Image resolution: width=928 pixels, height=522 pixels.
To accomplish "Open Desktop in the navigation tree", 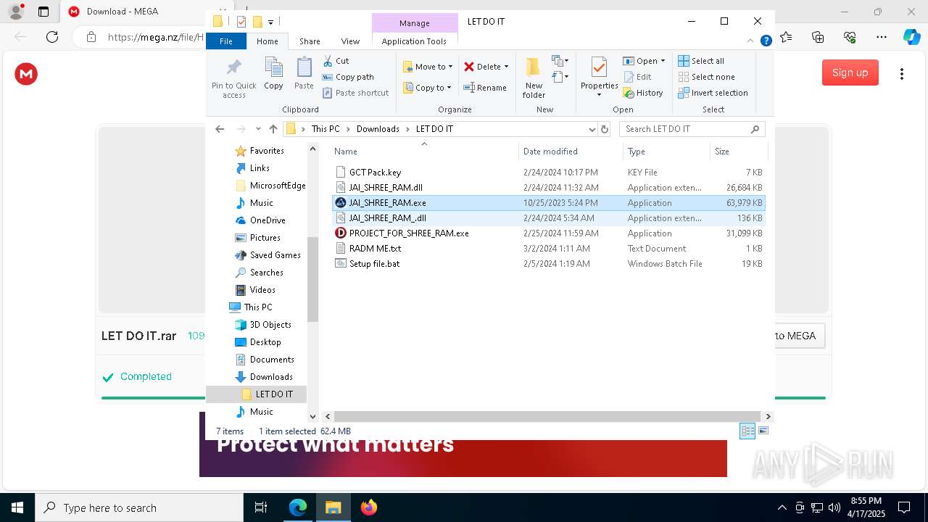I will point(258,342).
